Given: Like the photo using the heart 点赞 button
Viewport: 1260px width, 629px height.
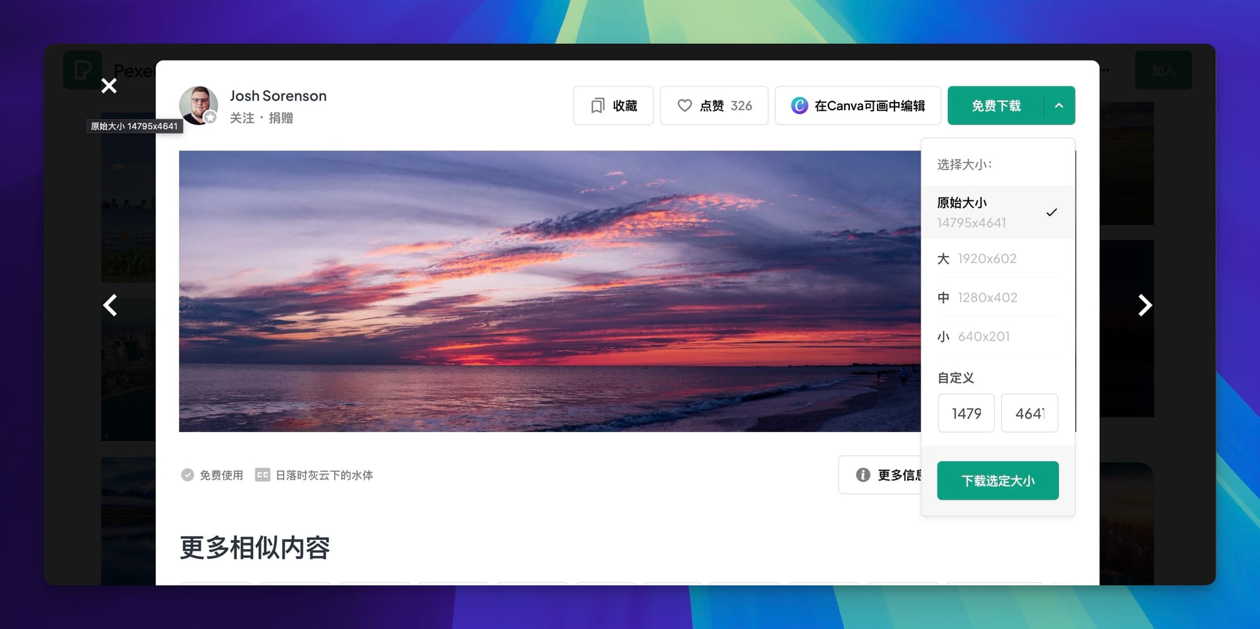Looking at the screenshot, I should (x=714, y=106).
